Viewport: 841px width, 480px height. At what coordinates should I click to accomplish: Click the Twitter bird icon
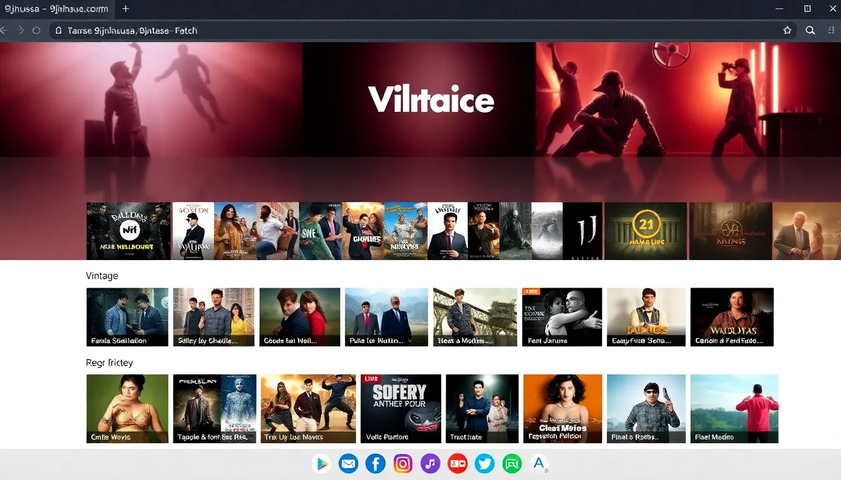point(484,464)
